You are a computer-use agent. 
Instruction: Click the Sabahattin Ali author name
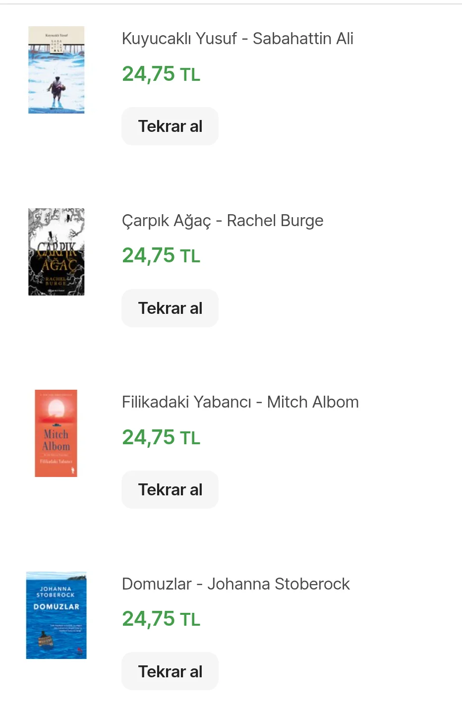(x=303, y=39)
